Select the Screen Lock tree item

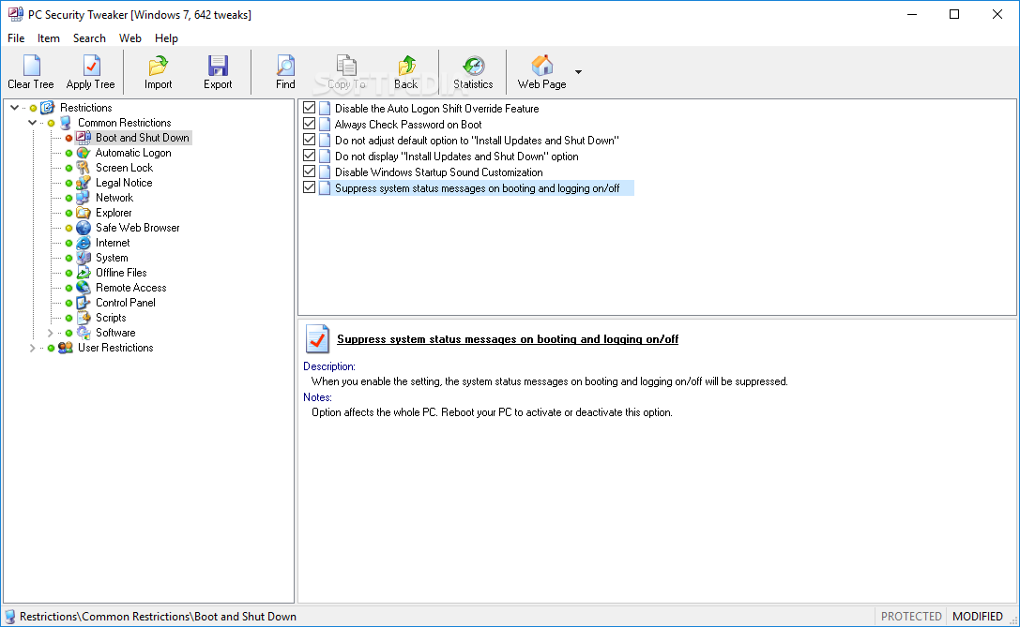124,168
